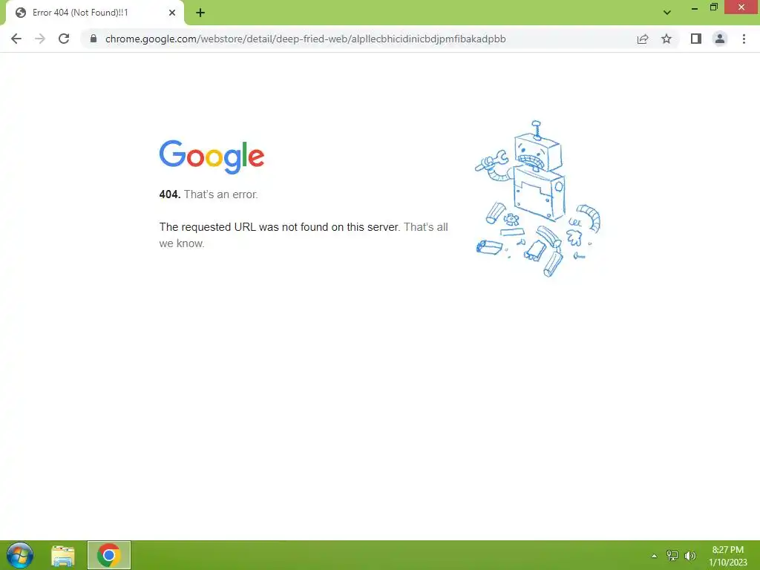Reload the 404 error page
760x570 pixels.
pyautogui.click(x=64, y=39)
